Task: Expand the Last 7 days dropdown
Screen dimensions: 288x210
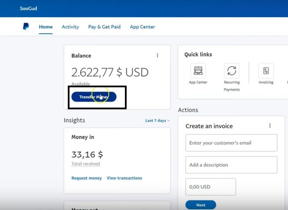Action: point(157,121)
